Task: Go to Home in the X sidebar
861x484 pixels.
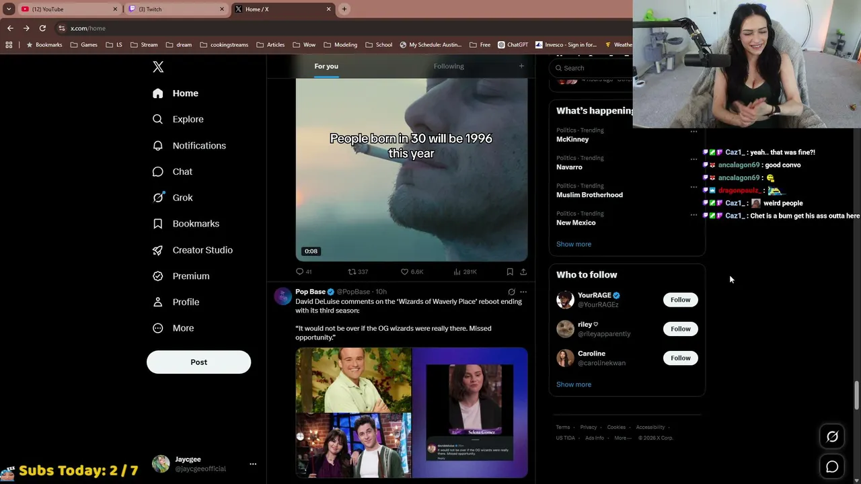Action: coord(176,93)
